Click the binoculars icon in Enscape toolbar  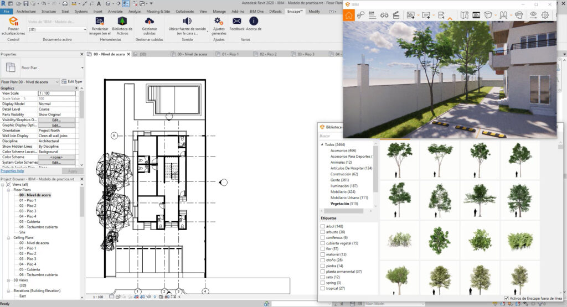pos(384,15)
